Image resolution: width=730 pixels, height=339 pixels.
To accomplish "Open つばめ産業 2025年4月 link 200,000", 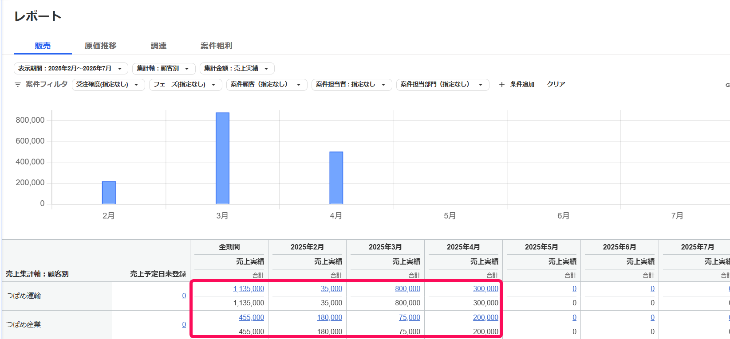I will (485, 317).
